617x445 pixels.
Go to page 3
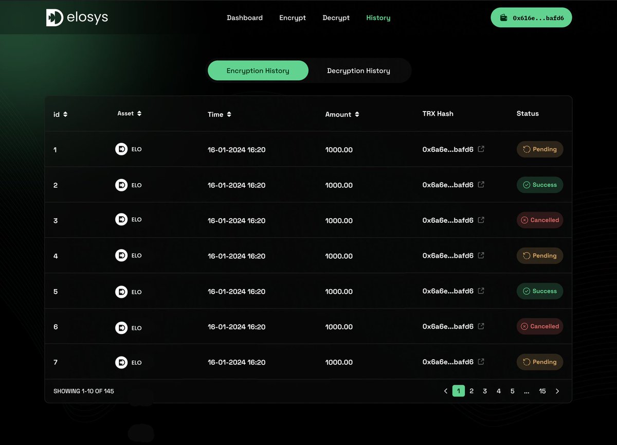(485, 391)
